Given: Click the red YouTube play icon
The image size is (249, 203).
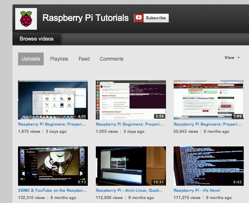Looking at the screenshot, I should [139, 18].
